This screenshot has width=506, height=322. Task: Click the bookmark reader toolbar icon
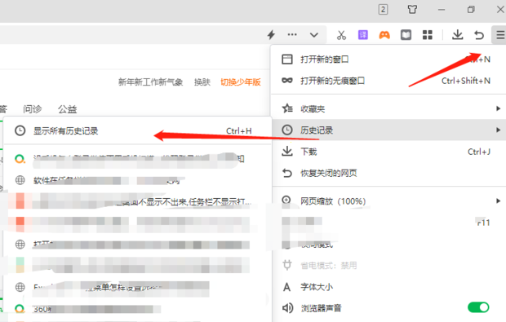406,34
